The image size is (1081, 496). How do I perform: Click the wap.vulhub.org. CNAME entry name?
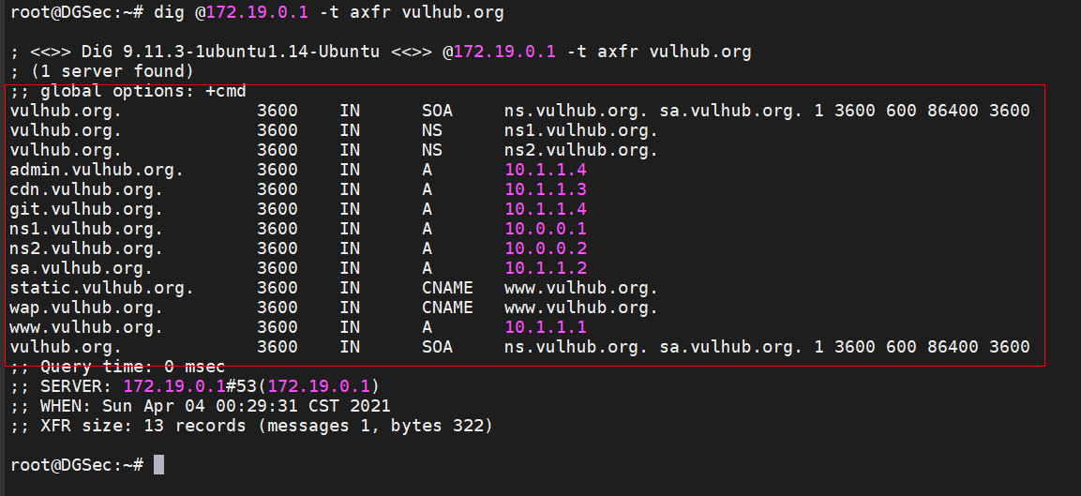pyautogui.click(x=86, y=308)
